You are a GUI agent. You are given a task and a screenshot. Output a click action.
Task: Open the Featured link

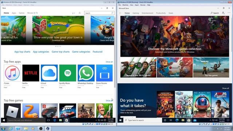(x=98, y=52)
